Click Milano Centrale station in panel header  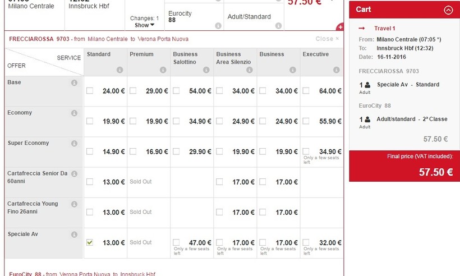coord(108,39)
